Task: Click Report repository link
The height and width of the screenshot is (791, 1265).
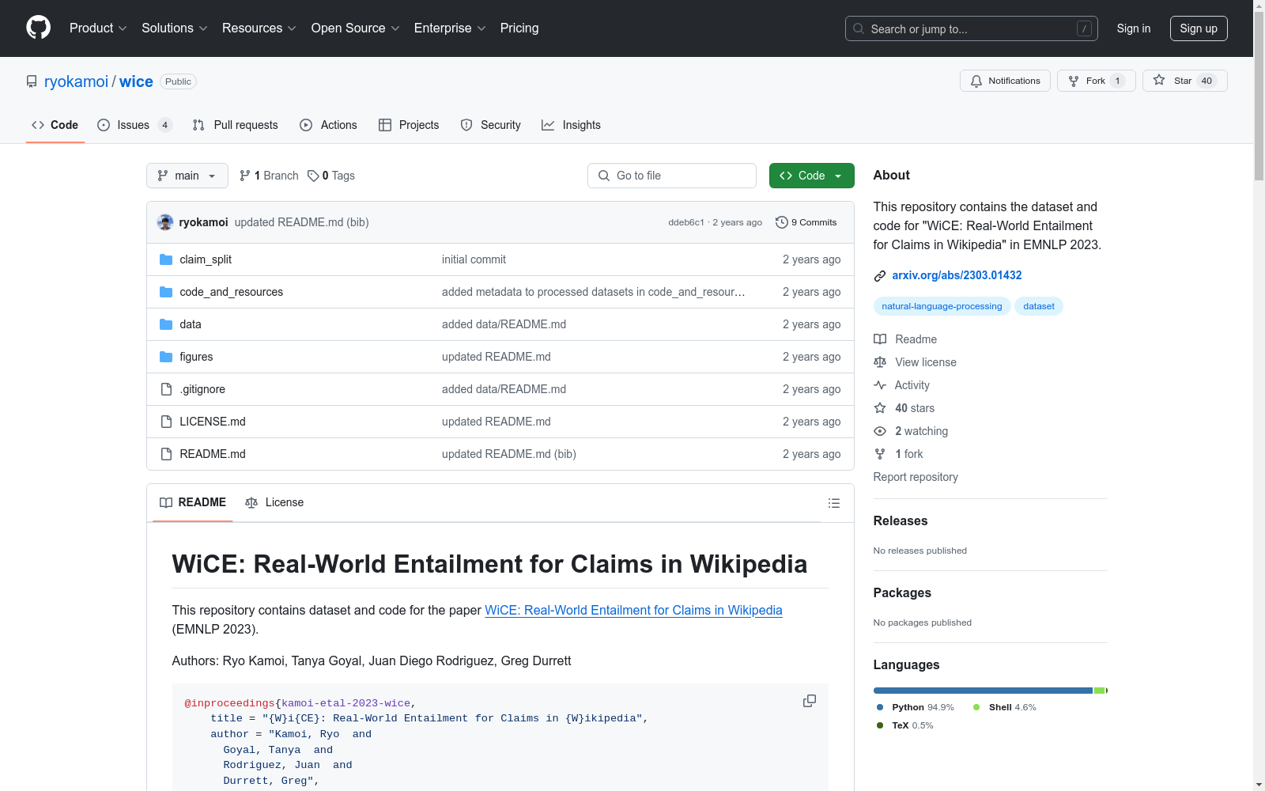Action: pos(916,477)
